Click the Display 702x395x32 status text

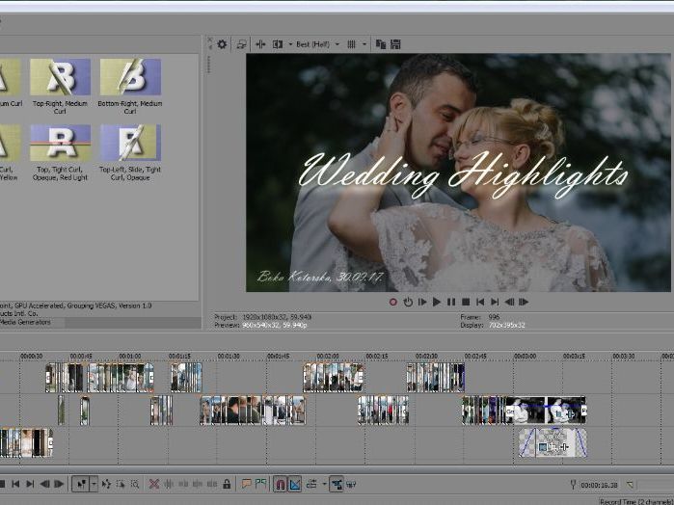(493, 326)
